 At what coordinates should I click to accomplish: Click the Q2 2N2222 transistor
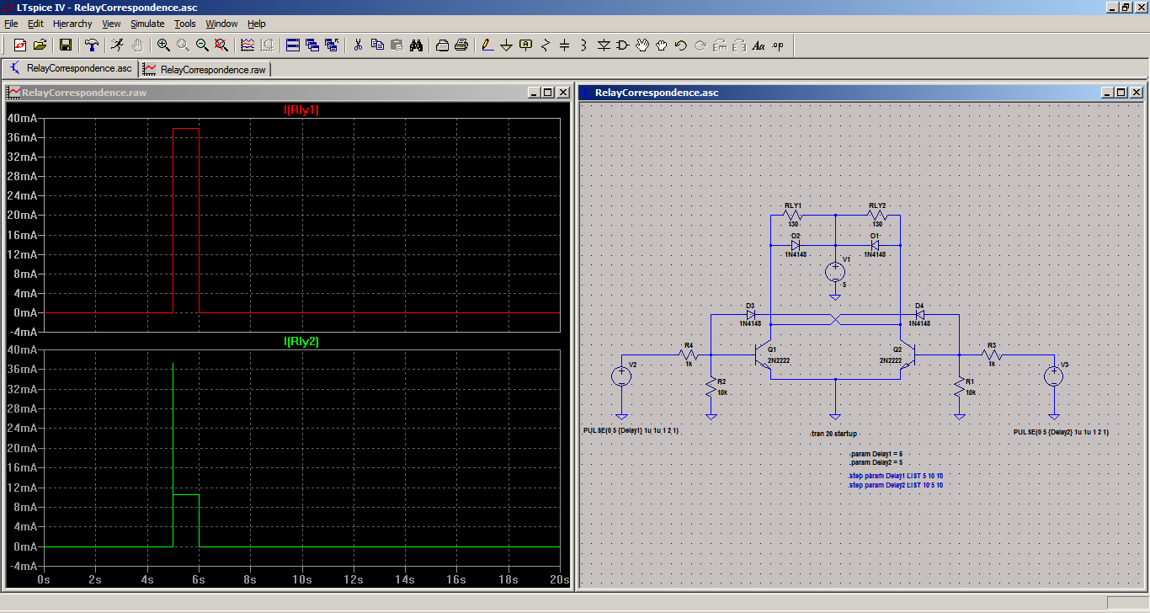pyautogui.click(x=907, y=356)
